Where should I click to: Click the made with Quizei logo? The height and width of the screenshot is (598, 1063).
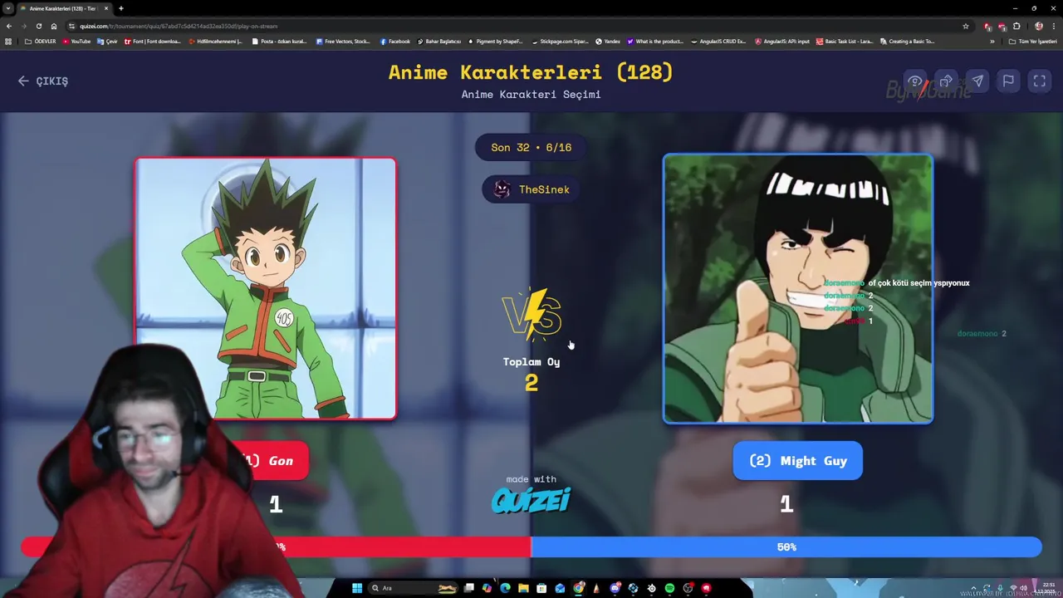click(531, 494)
